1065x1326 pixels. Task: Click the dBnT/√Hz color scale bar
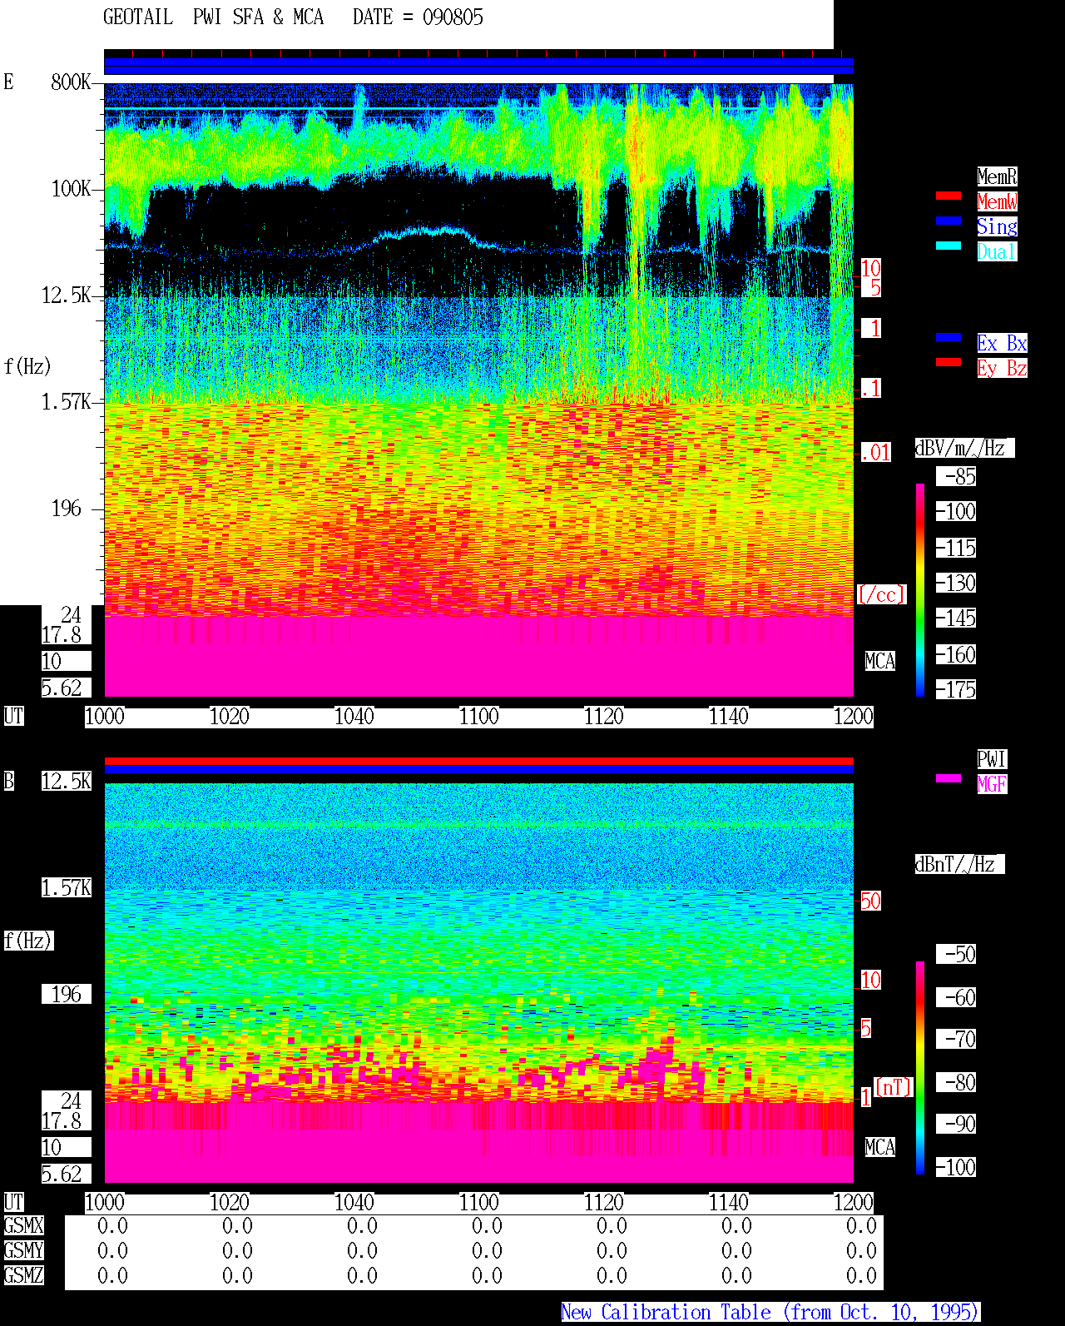point(920,1068)
